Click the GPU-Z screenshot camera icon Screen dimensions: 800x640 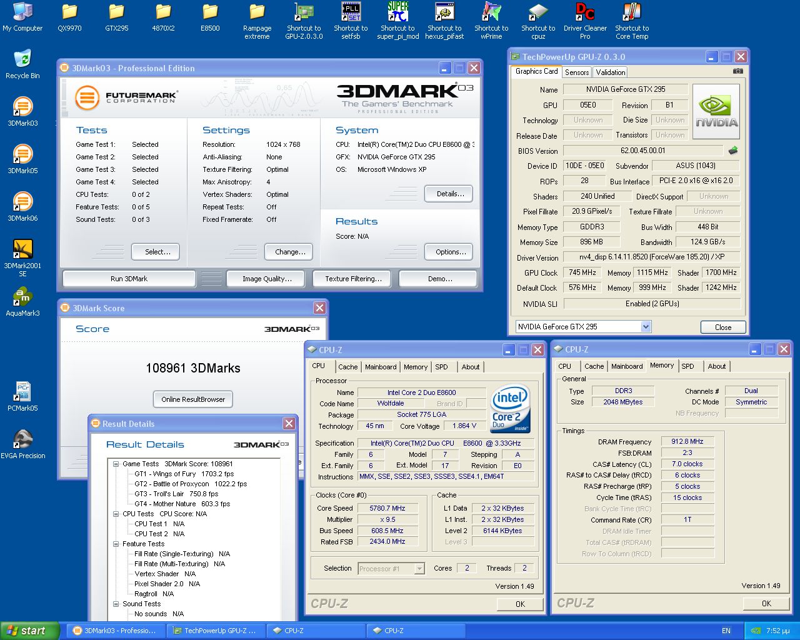tap(737, 71)
